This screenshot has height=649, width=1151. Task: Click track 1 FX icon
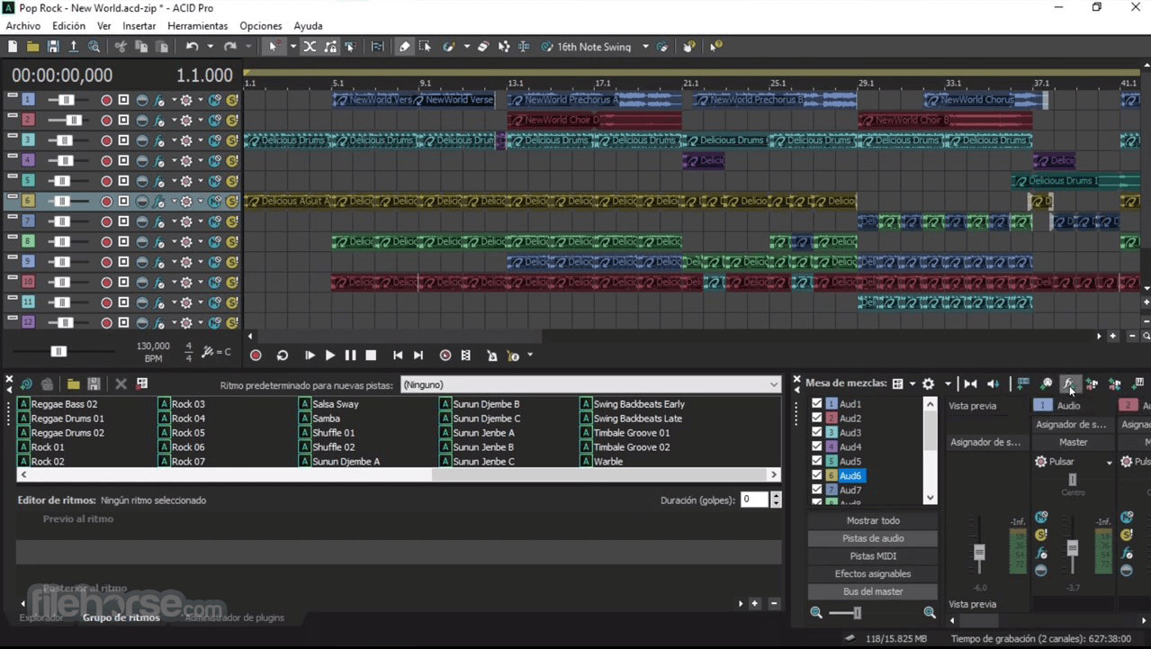point(160,100)
